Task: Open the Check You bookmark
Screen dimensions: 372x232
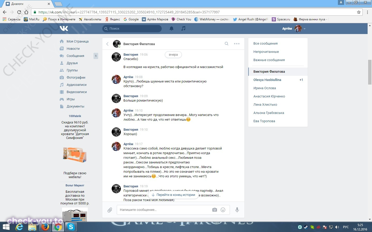Action: [x=181, y=19]
